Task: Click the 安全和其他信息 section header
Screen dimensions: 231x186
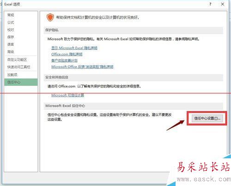Action: [x=134, y=78]
